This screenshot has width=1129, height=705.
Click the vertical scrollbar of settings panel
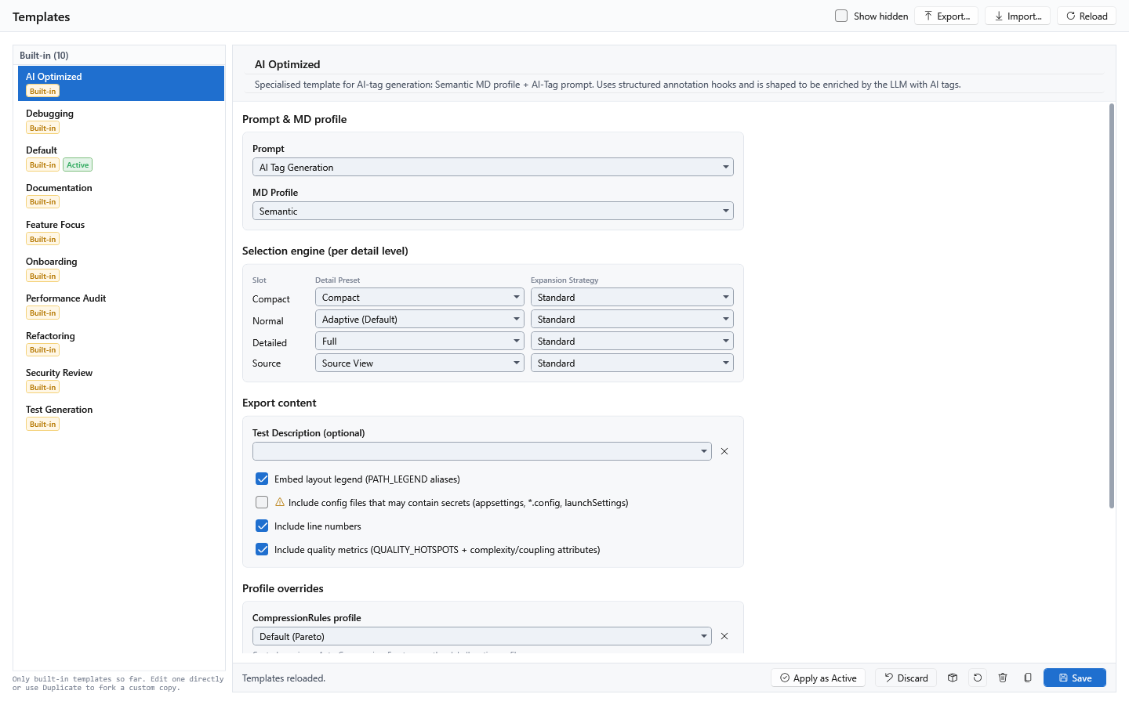click(x=1112, y=305)
